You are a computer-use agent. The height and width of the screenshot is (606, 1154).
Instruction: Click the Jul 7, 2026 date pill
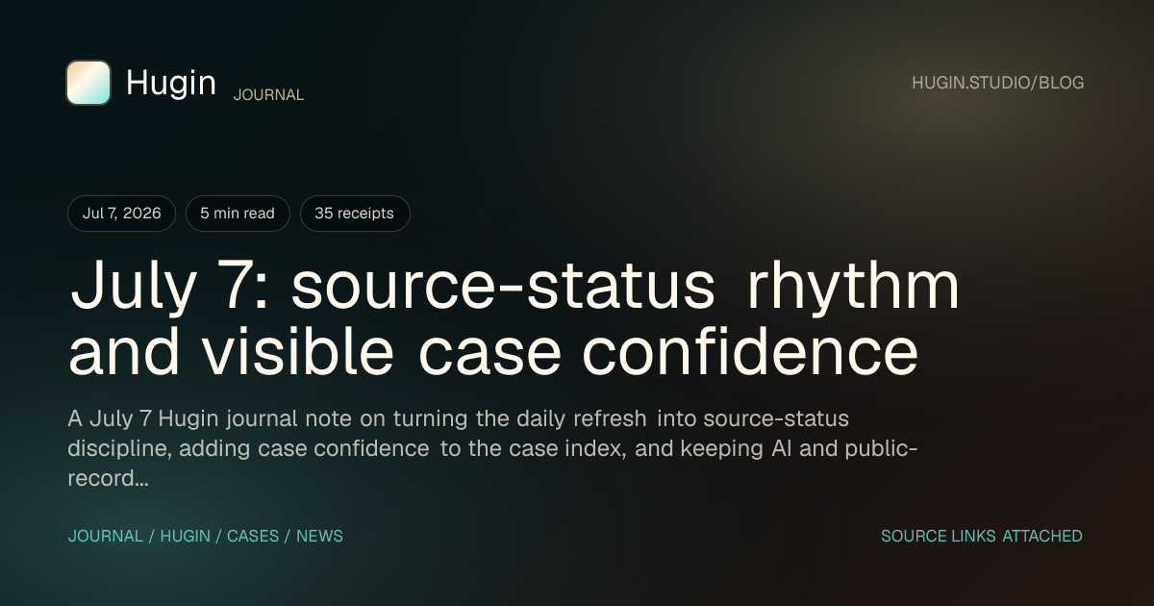(121, 214)
